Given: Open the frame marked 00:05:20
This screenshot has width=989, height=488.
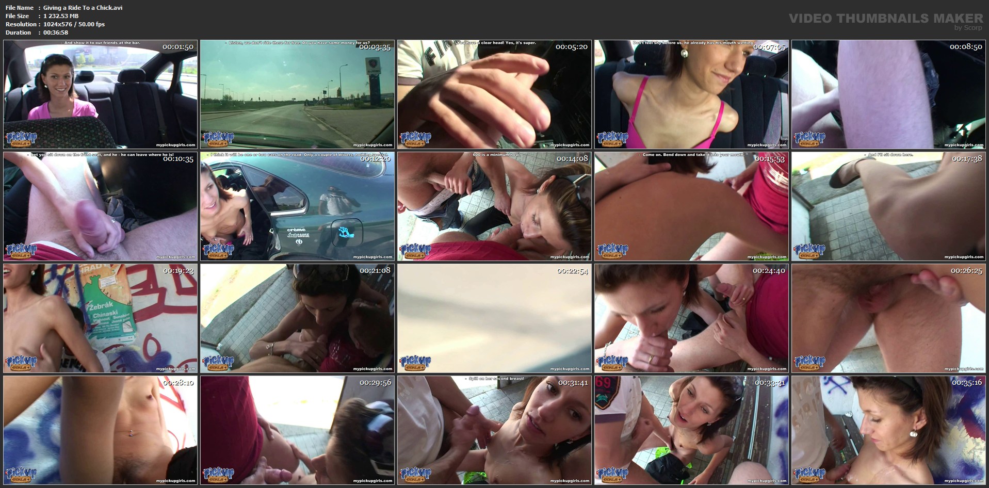Looking at the screenshot, I should 494,94.
